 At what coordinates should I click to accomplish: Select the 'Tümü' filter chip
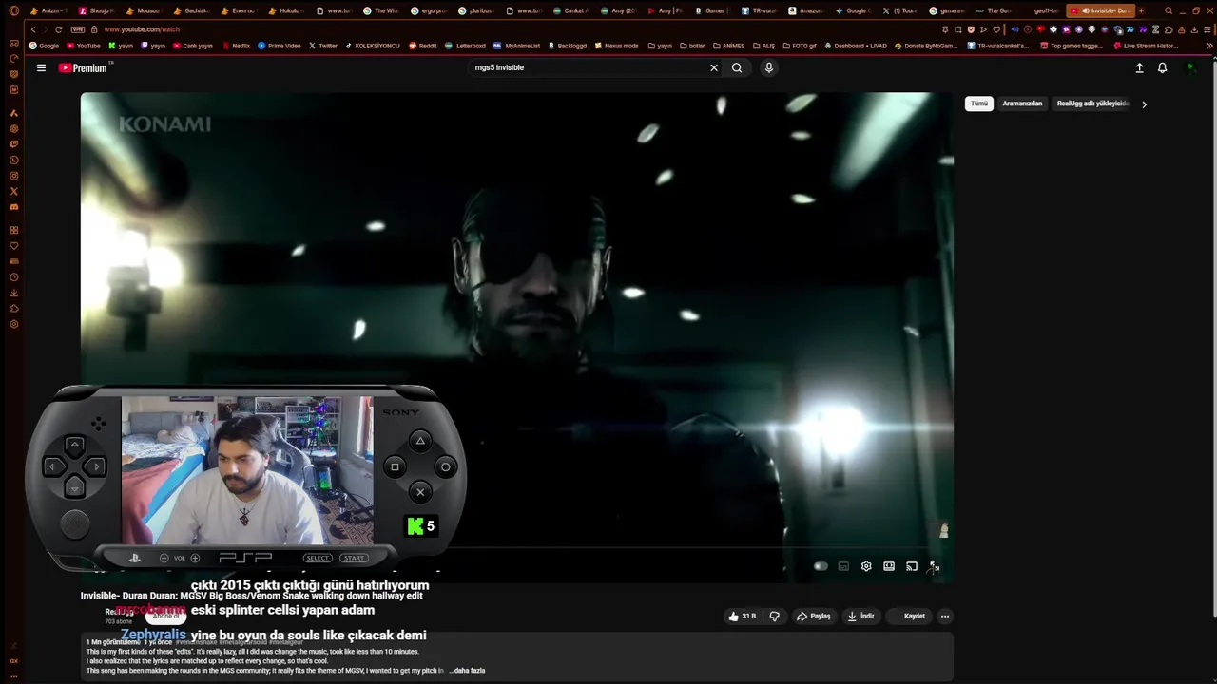(979, 104)
